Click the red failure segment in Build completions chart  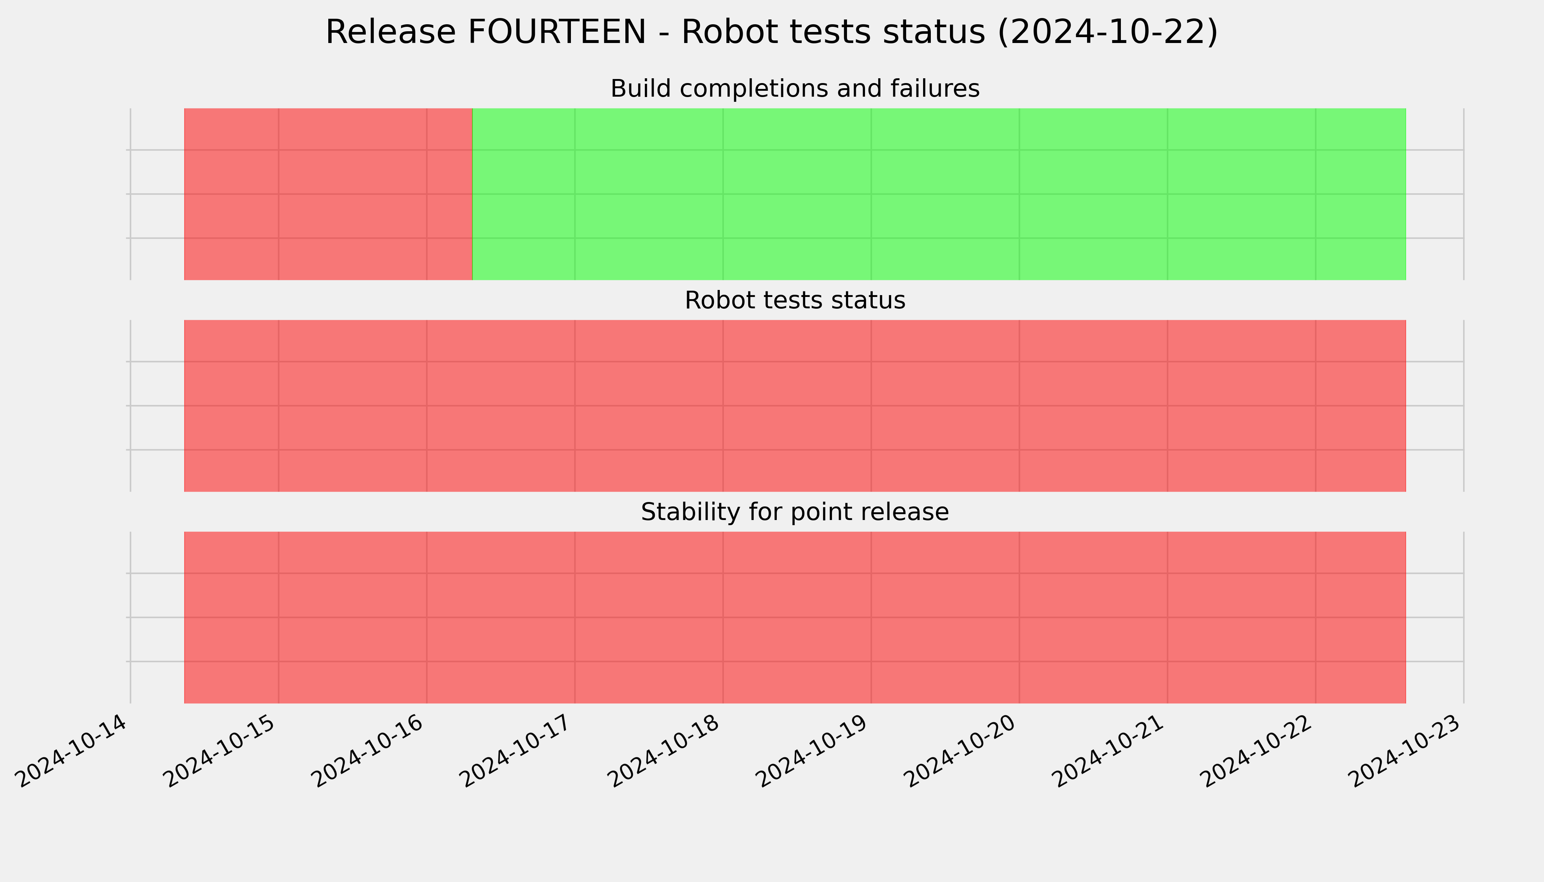[328, 194]
